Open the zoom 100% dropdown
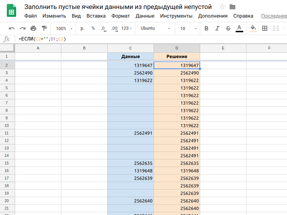287x215 pixels. point(64,29)
